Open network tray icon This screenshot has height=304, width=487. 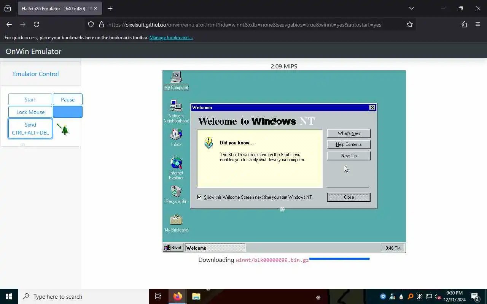coord(428,296)
